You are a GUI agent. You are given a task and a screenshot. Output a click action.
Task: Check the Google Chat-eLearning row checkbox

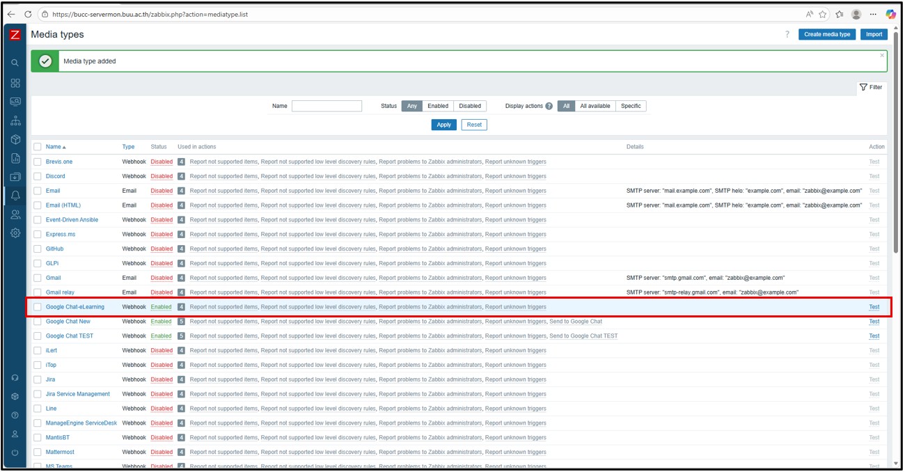(38, 307)
